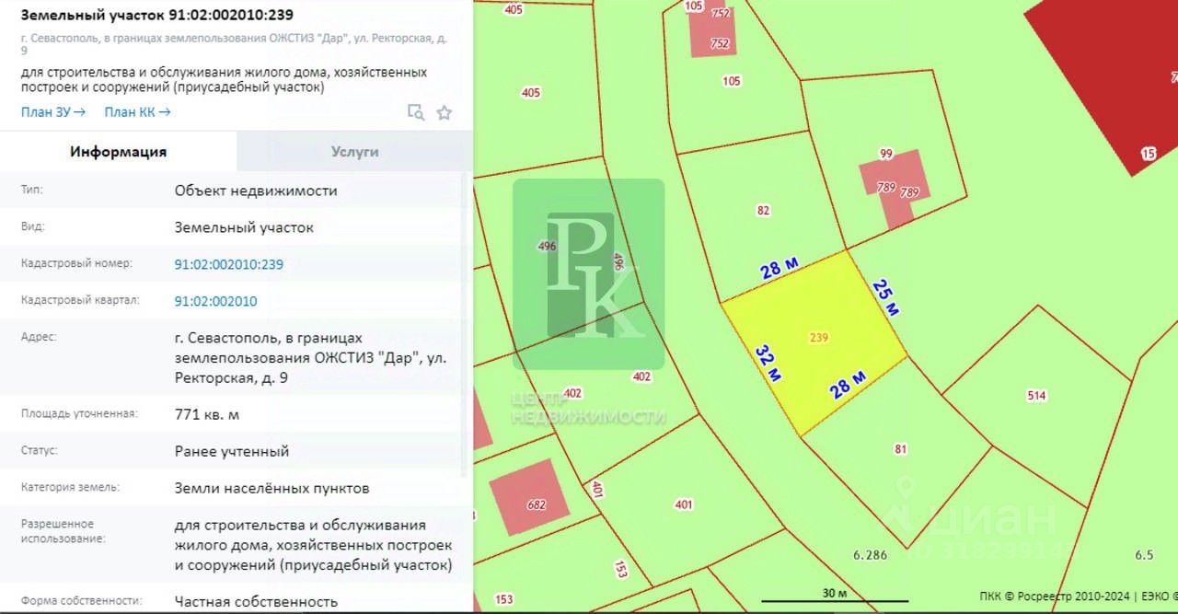Click the info panel vertical scrollbar
Viewport: 1178px width, 614px height.
click(467, 322)
